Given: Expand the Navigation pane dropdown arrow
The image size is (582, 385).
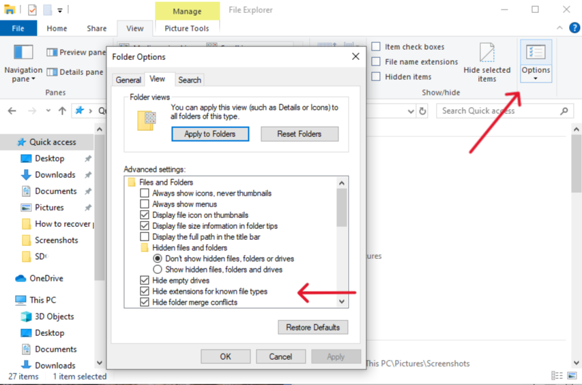Looking at the screenshot, I should (33, 79).
